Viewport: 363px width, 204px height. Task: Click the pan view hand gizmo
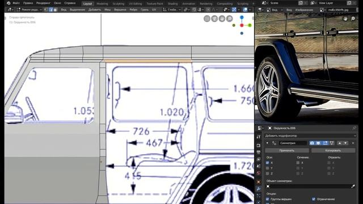point(222,19)
